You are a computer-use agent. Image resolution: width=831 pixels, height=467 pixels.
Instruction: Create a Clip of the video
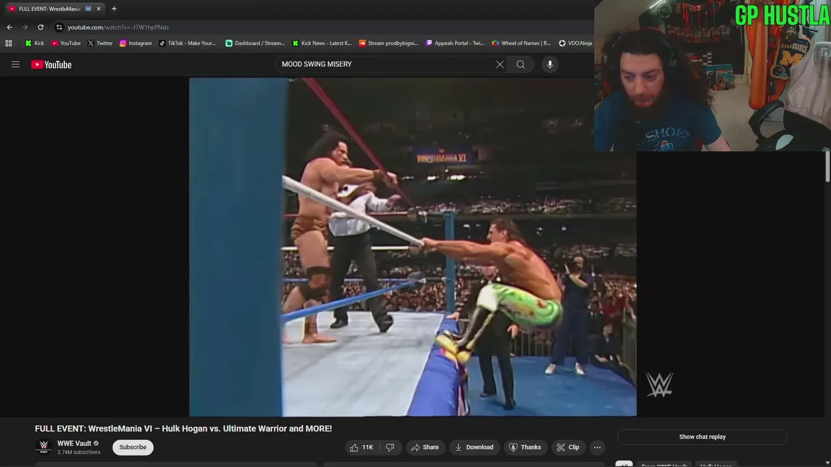pos(567,447)
